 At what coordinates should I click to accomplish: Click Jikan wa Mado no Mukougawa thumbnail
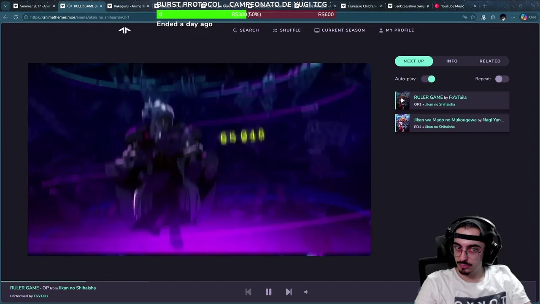pyautogui.click(x=402, y=123)
